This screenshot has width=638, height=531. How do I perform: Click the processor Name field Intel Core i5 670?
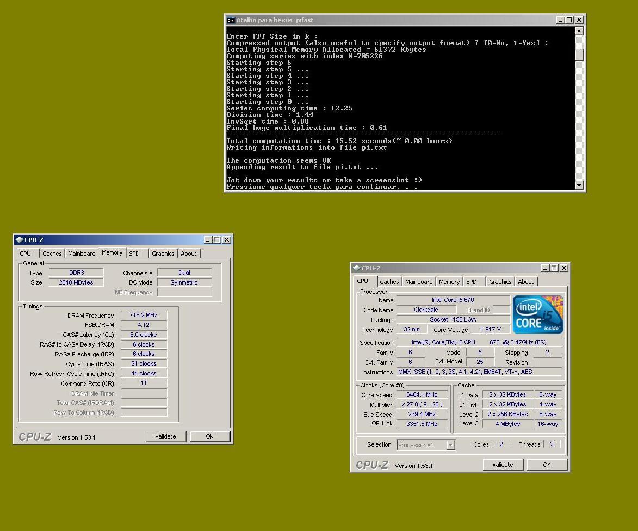coord(453,300)
